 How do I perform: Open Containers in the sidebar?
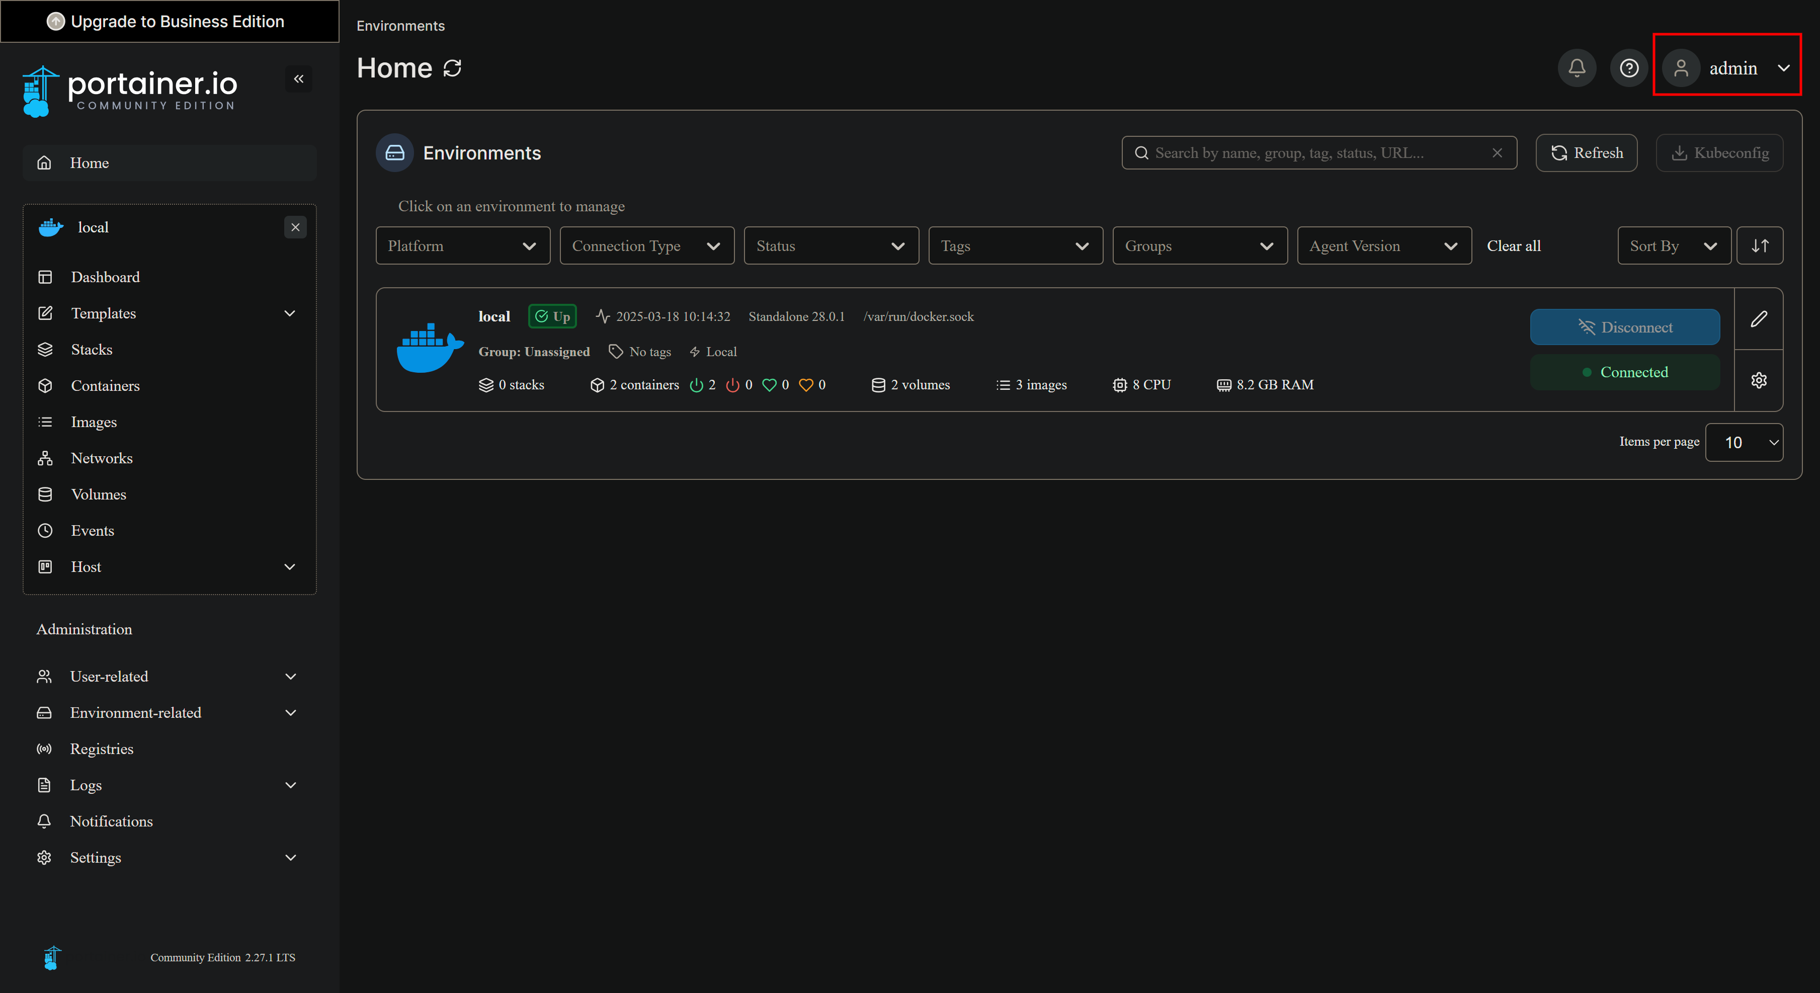(x=105, y=385)
